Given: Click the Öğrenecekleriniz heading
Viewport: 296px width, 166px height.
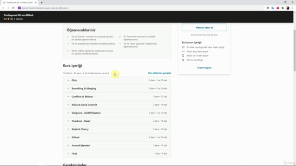Looking at the screenshot, I should 81,30.
